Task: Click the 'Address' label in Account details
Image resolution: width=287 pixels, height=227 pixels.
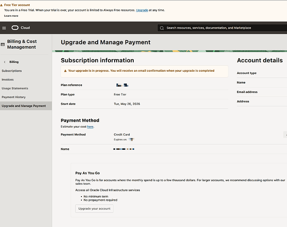Action: (x=243, y=101)
